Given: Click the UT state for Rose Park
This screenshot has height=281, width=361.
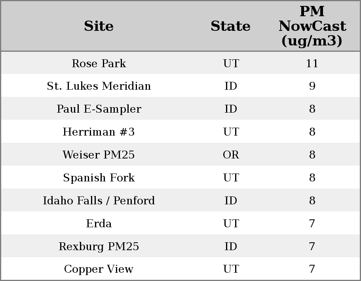Looking at the screenshot, I should [x=231, y=63].
